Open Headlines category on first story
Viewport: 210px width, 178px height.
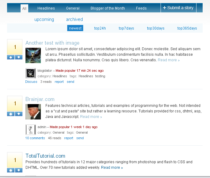pyautogui.click(x=60, y=76)
